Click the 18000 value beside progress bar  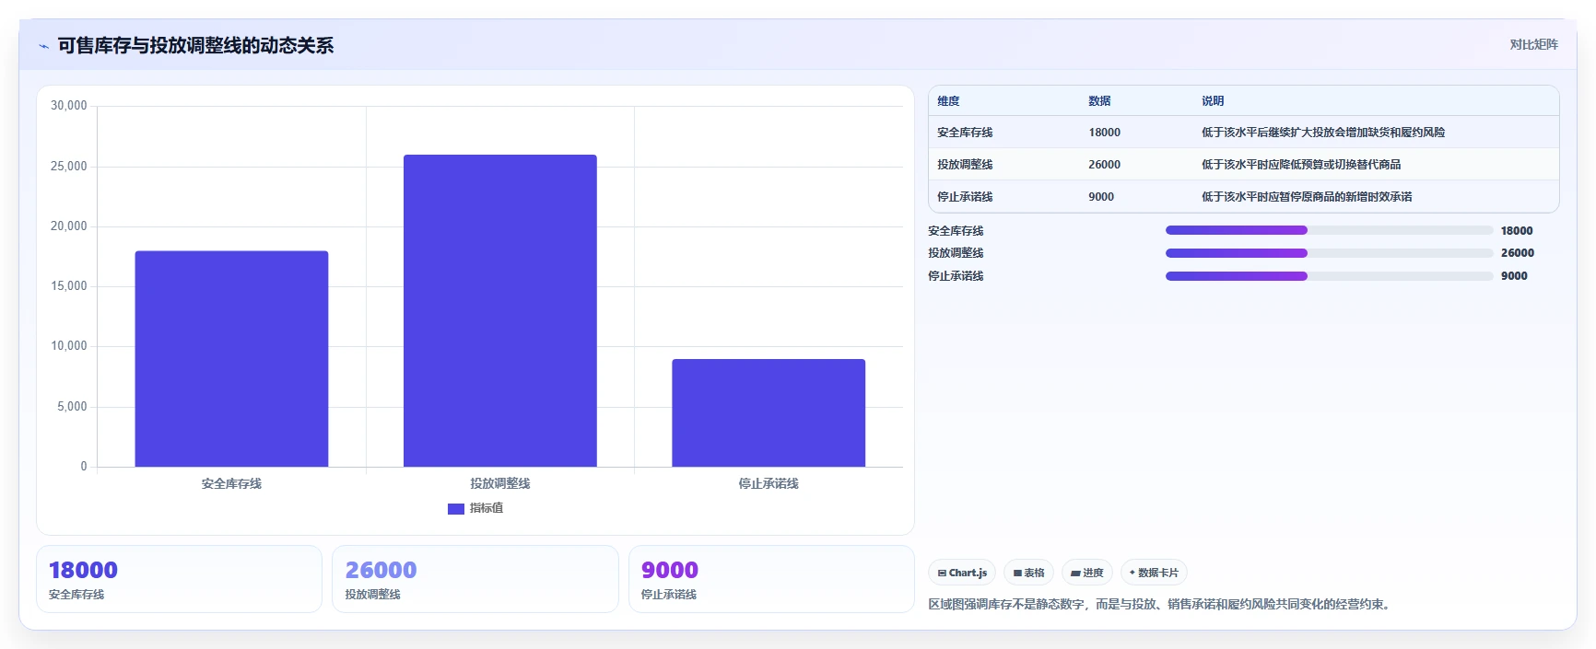click(1517, 231)
